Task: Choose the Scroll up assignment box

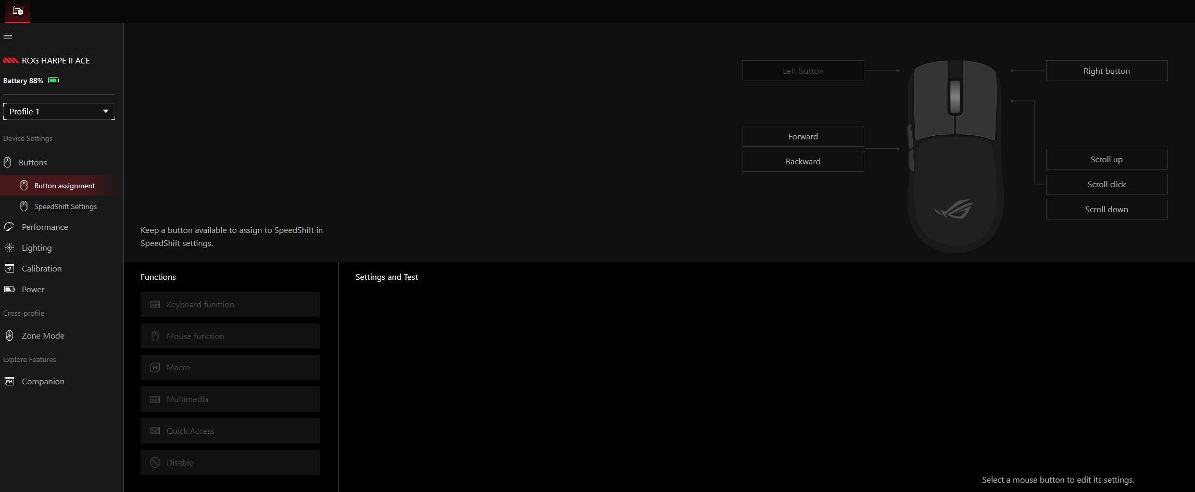Action: pos(1106,159)
